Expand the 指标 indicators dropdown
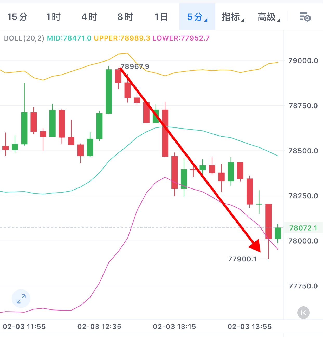 [x=233, y=17]
